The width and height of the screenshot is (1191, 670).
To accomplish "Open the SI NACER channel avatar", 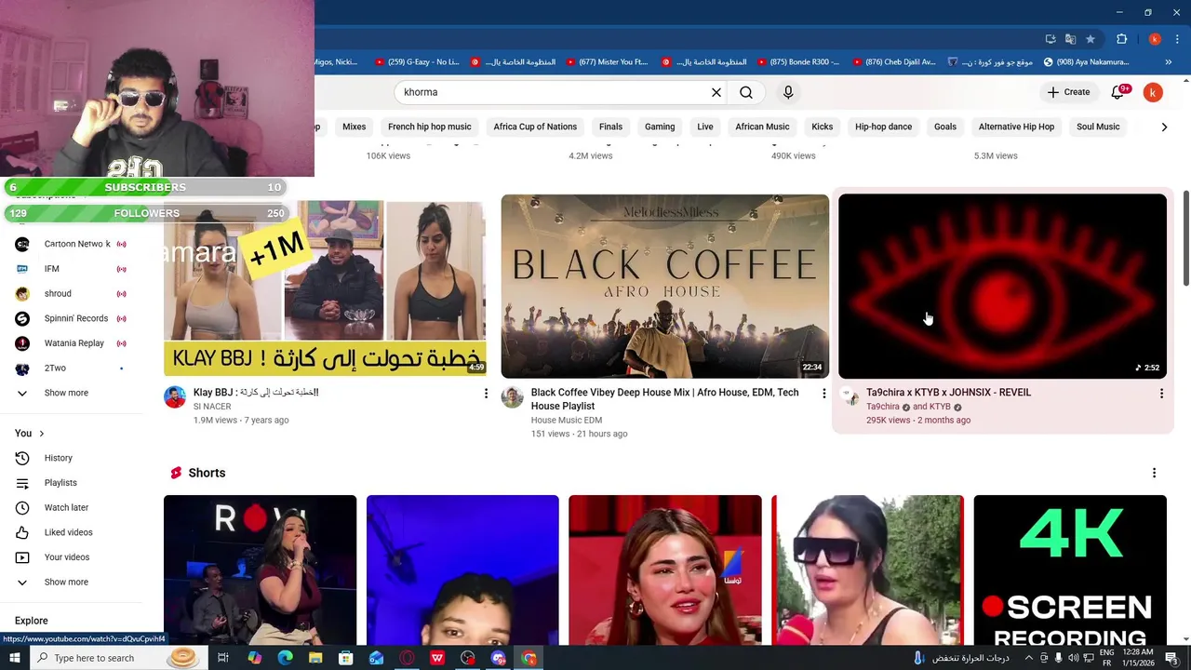I will click(175, 398).
